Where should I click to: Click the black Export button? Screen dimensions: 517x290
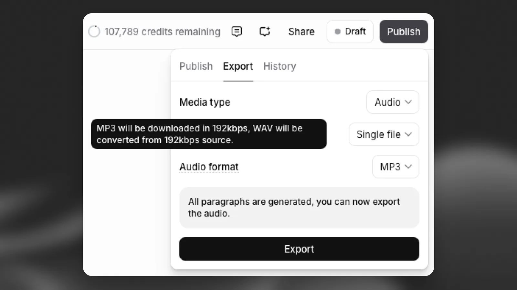pyautogui.click(x=299, y=249)
